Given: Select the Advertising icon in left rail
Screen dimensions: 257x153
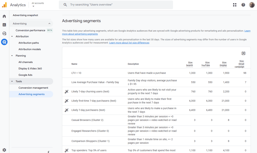Looking at the screenshot, I should click(x=4, y=42).
